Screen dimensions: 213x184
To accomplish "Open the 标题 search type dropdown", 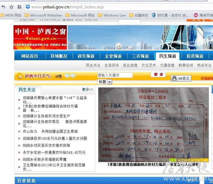I will pos(105,82).
